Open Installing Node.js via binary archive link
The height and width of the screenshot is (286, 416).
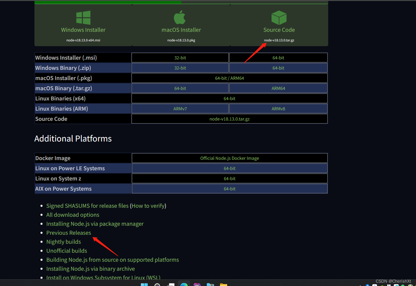91,269
